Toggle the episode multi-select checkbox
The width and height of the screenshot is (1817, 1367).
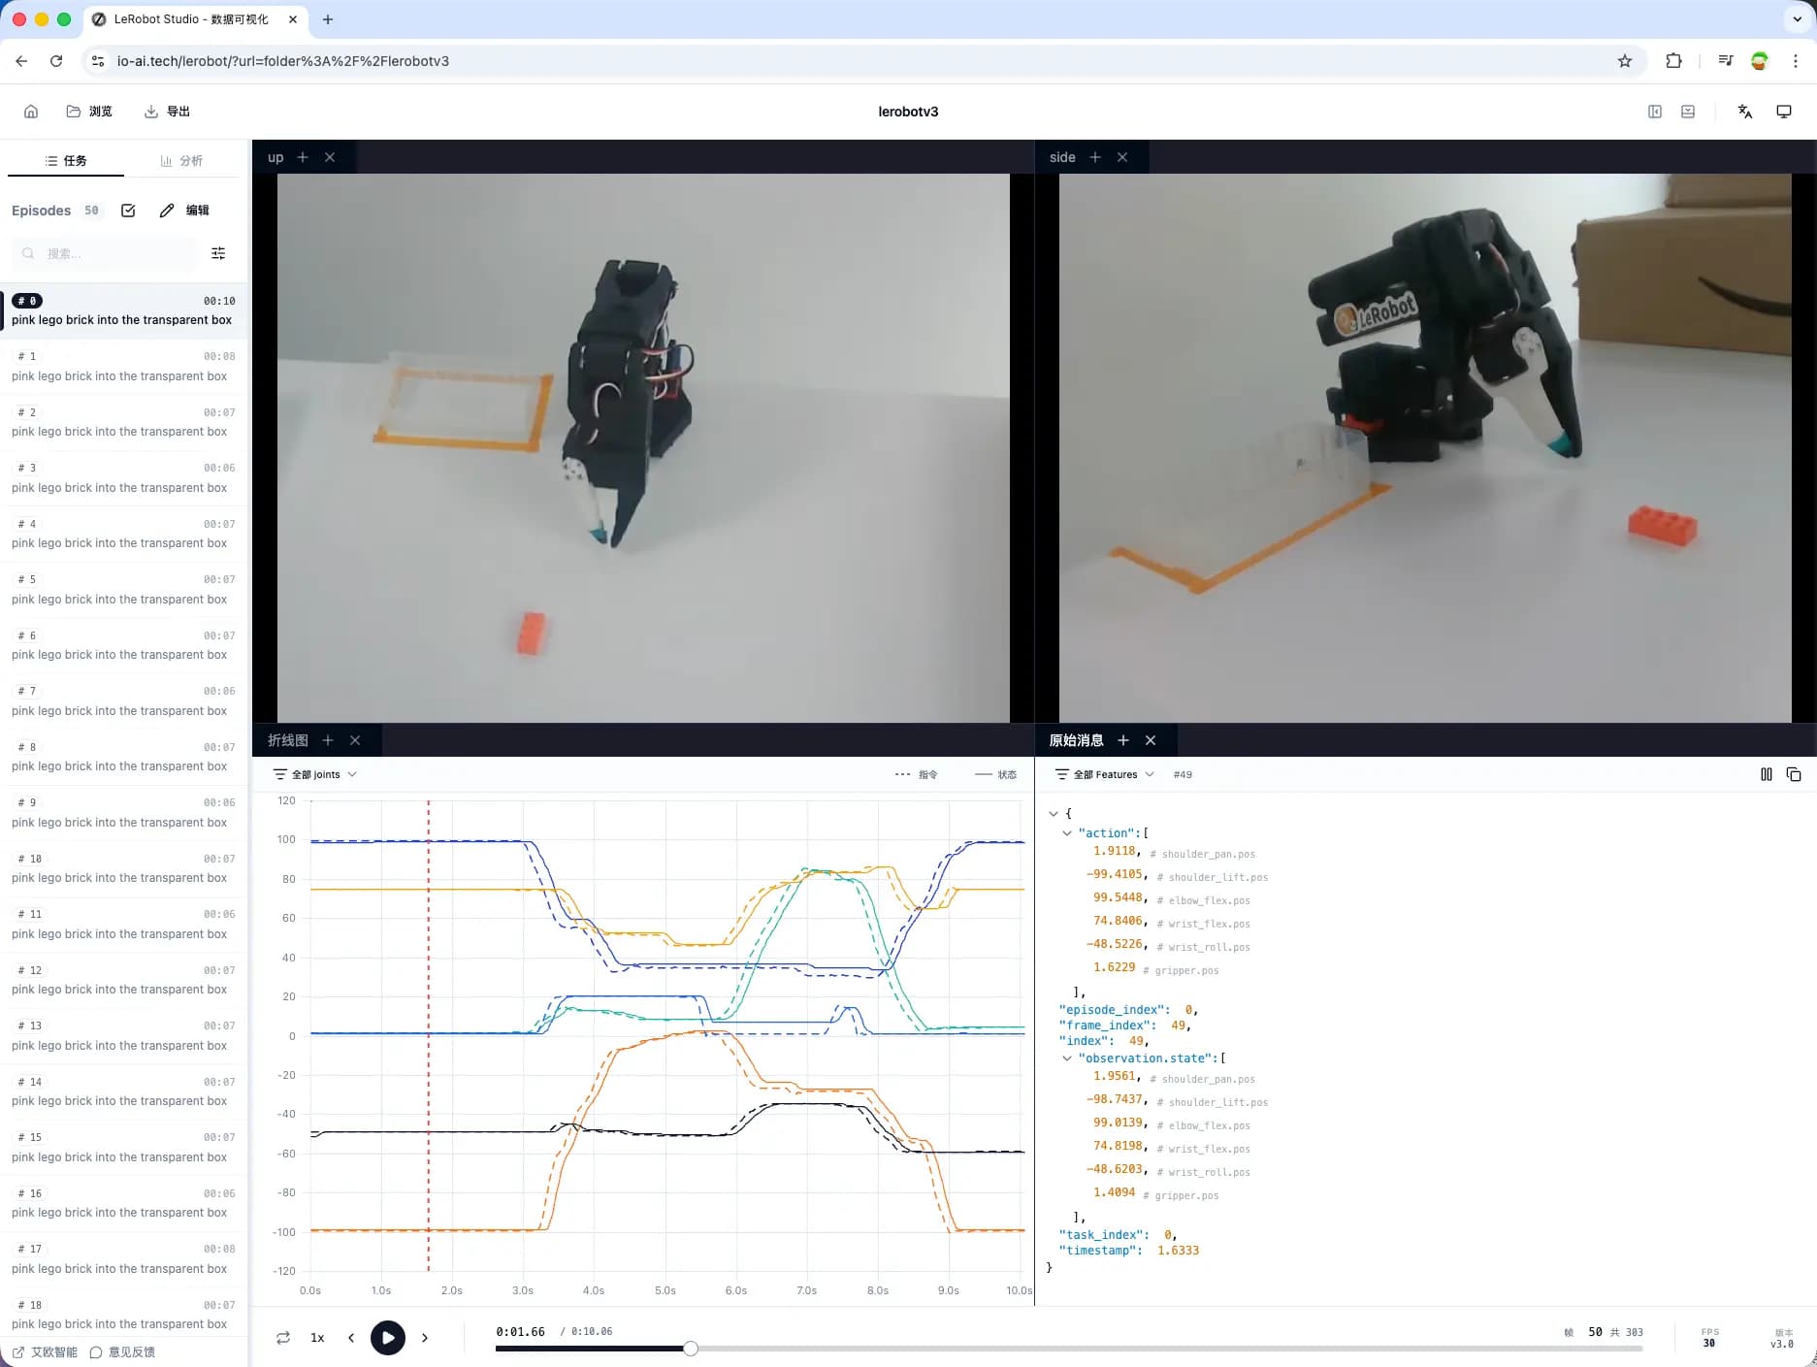(x=128, y=211)
